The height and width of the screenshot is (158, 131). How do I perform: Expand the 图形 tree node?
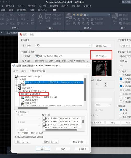coord(16,85)
